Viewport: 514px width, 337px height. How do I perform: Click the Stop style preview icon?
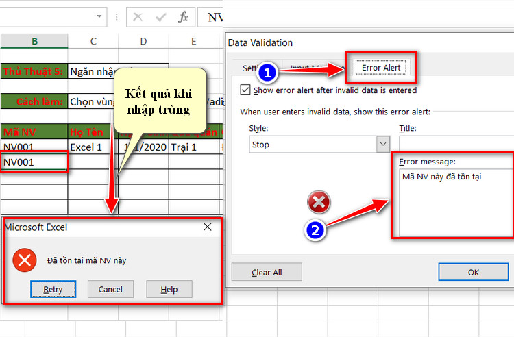pyautogui.click(x=319, y=202)
